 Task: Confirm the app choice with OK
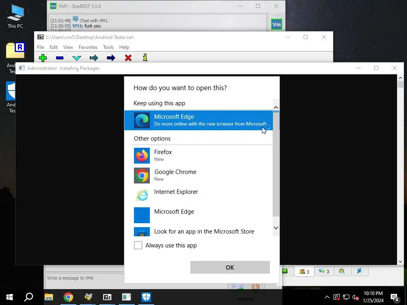(230, 267)
